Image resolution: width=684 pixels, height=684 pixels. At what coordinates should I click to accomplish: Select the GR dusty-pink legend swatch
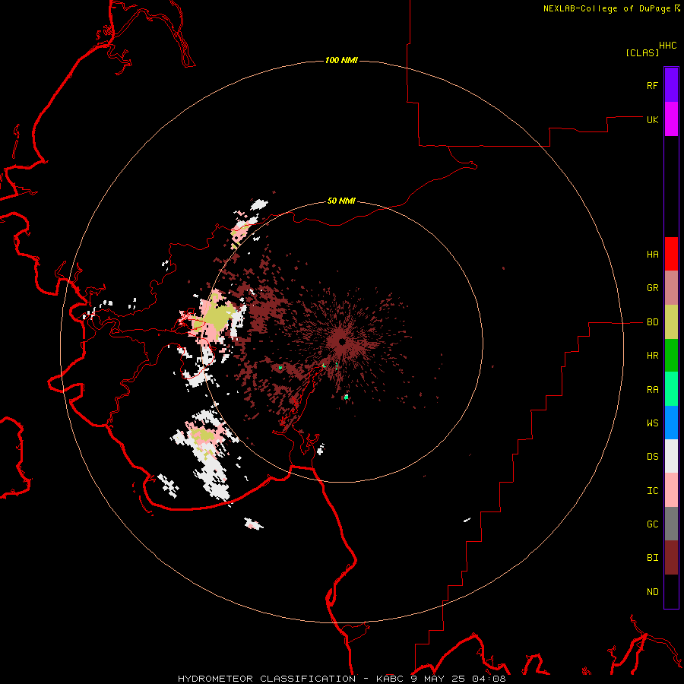point(671,288)
